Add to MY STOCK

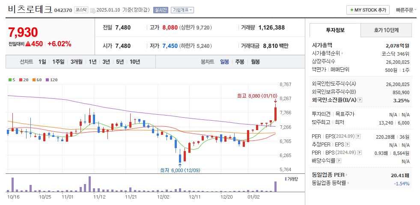[368, 10]
